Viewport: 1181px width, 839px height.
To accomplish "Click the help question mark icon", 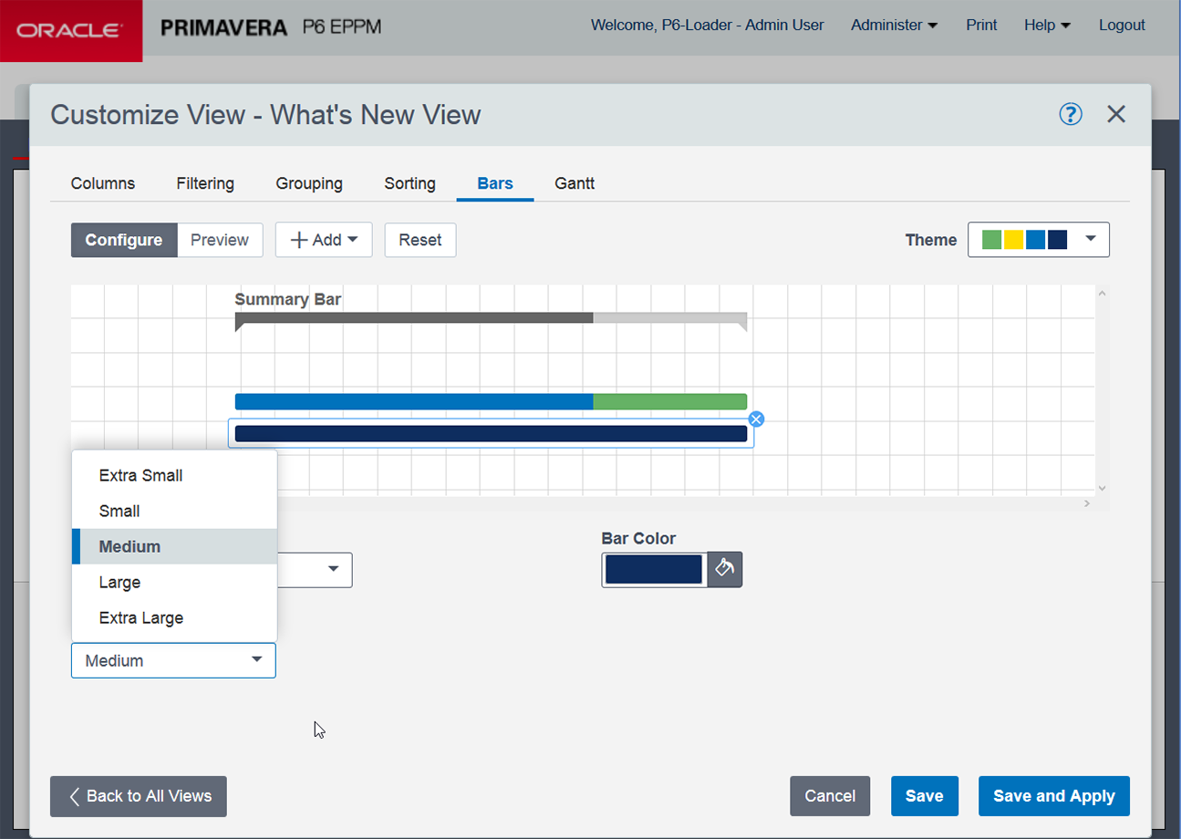I will click(x=1070, y=114).
